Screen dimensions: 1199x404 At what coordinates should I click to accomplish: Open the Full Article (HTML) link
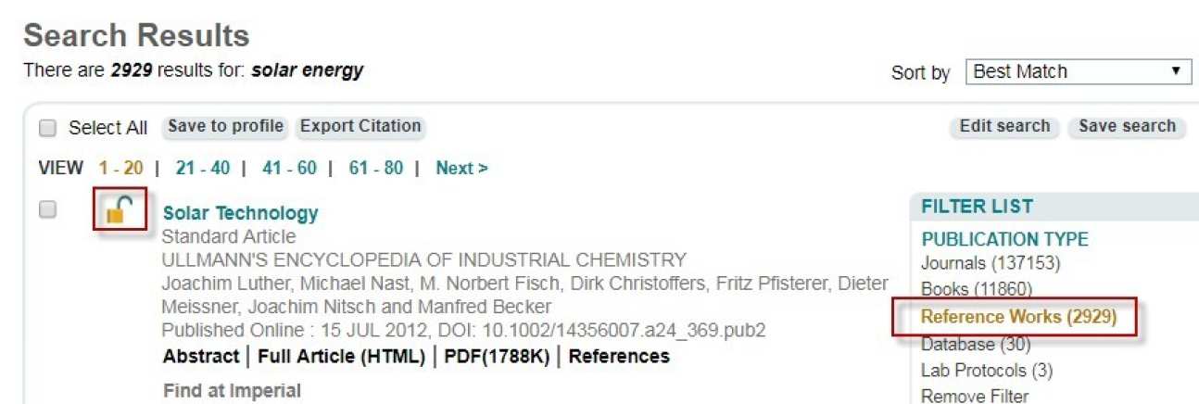point(341,357)
